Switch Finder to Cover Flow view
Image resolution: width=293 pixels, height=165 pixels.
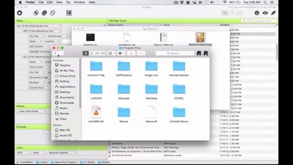pos(103,53)
